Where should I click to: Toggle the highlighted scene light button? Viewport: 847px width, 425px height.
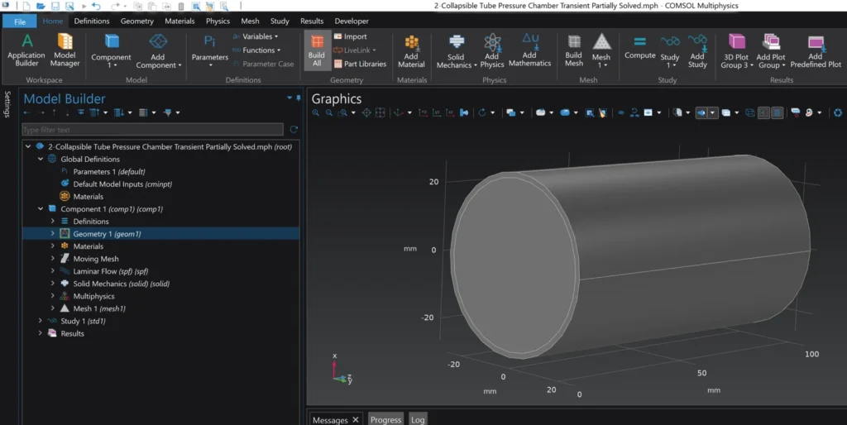[702, 112]
